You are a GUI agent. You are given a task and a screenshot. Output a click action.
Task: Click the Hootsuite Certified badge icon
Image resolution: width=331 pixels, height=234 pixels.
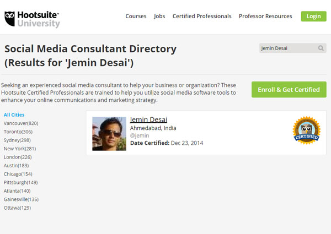(x=307, y=130)
